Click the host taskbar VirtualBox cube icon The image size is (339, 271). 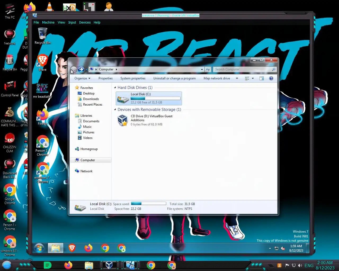click(x=109, y=265)
